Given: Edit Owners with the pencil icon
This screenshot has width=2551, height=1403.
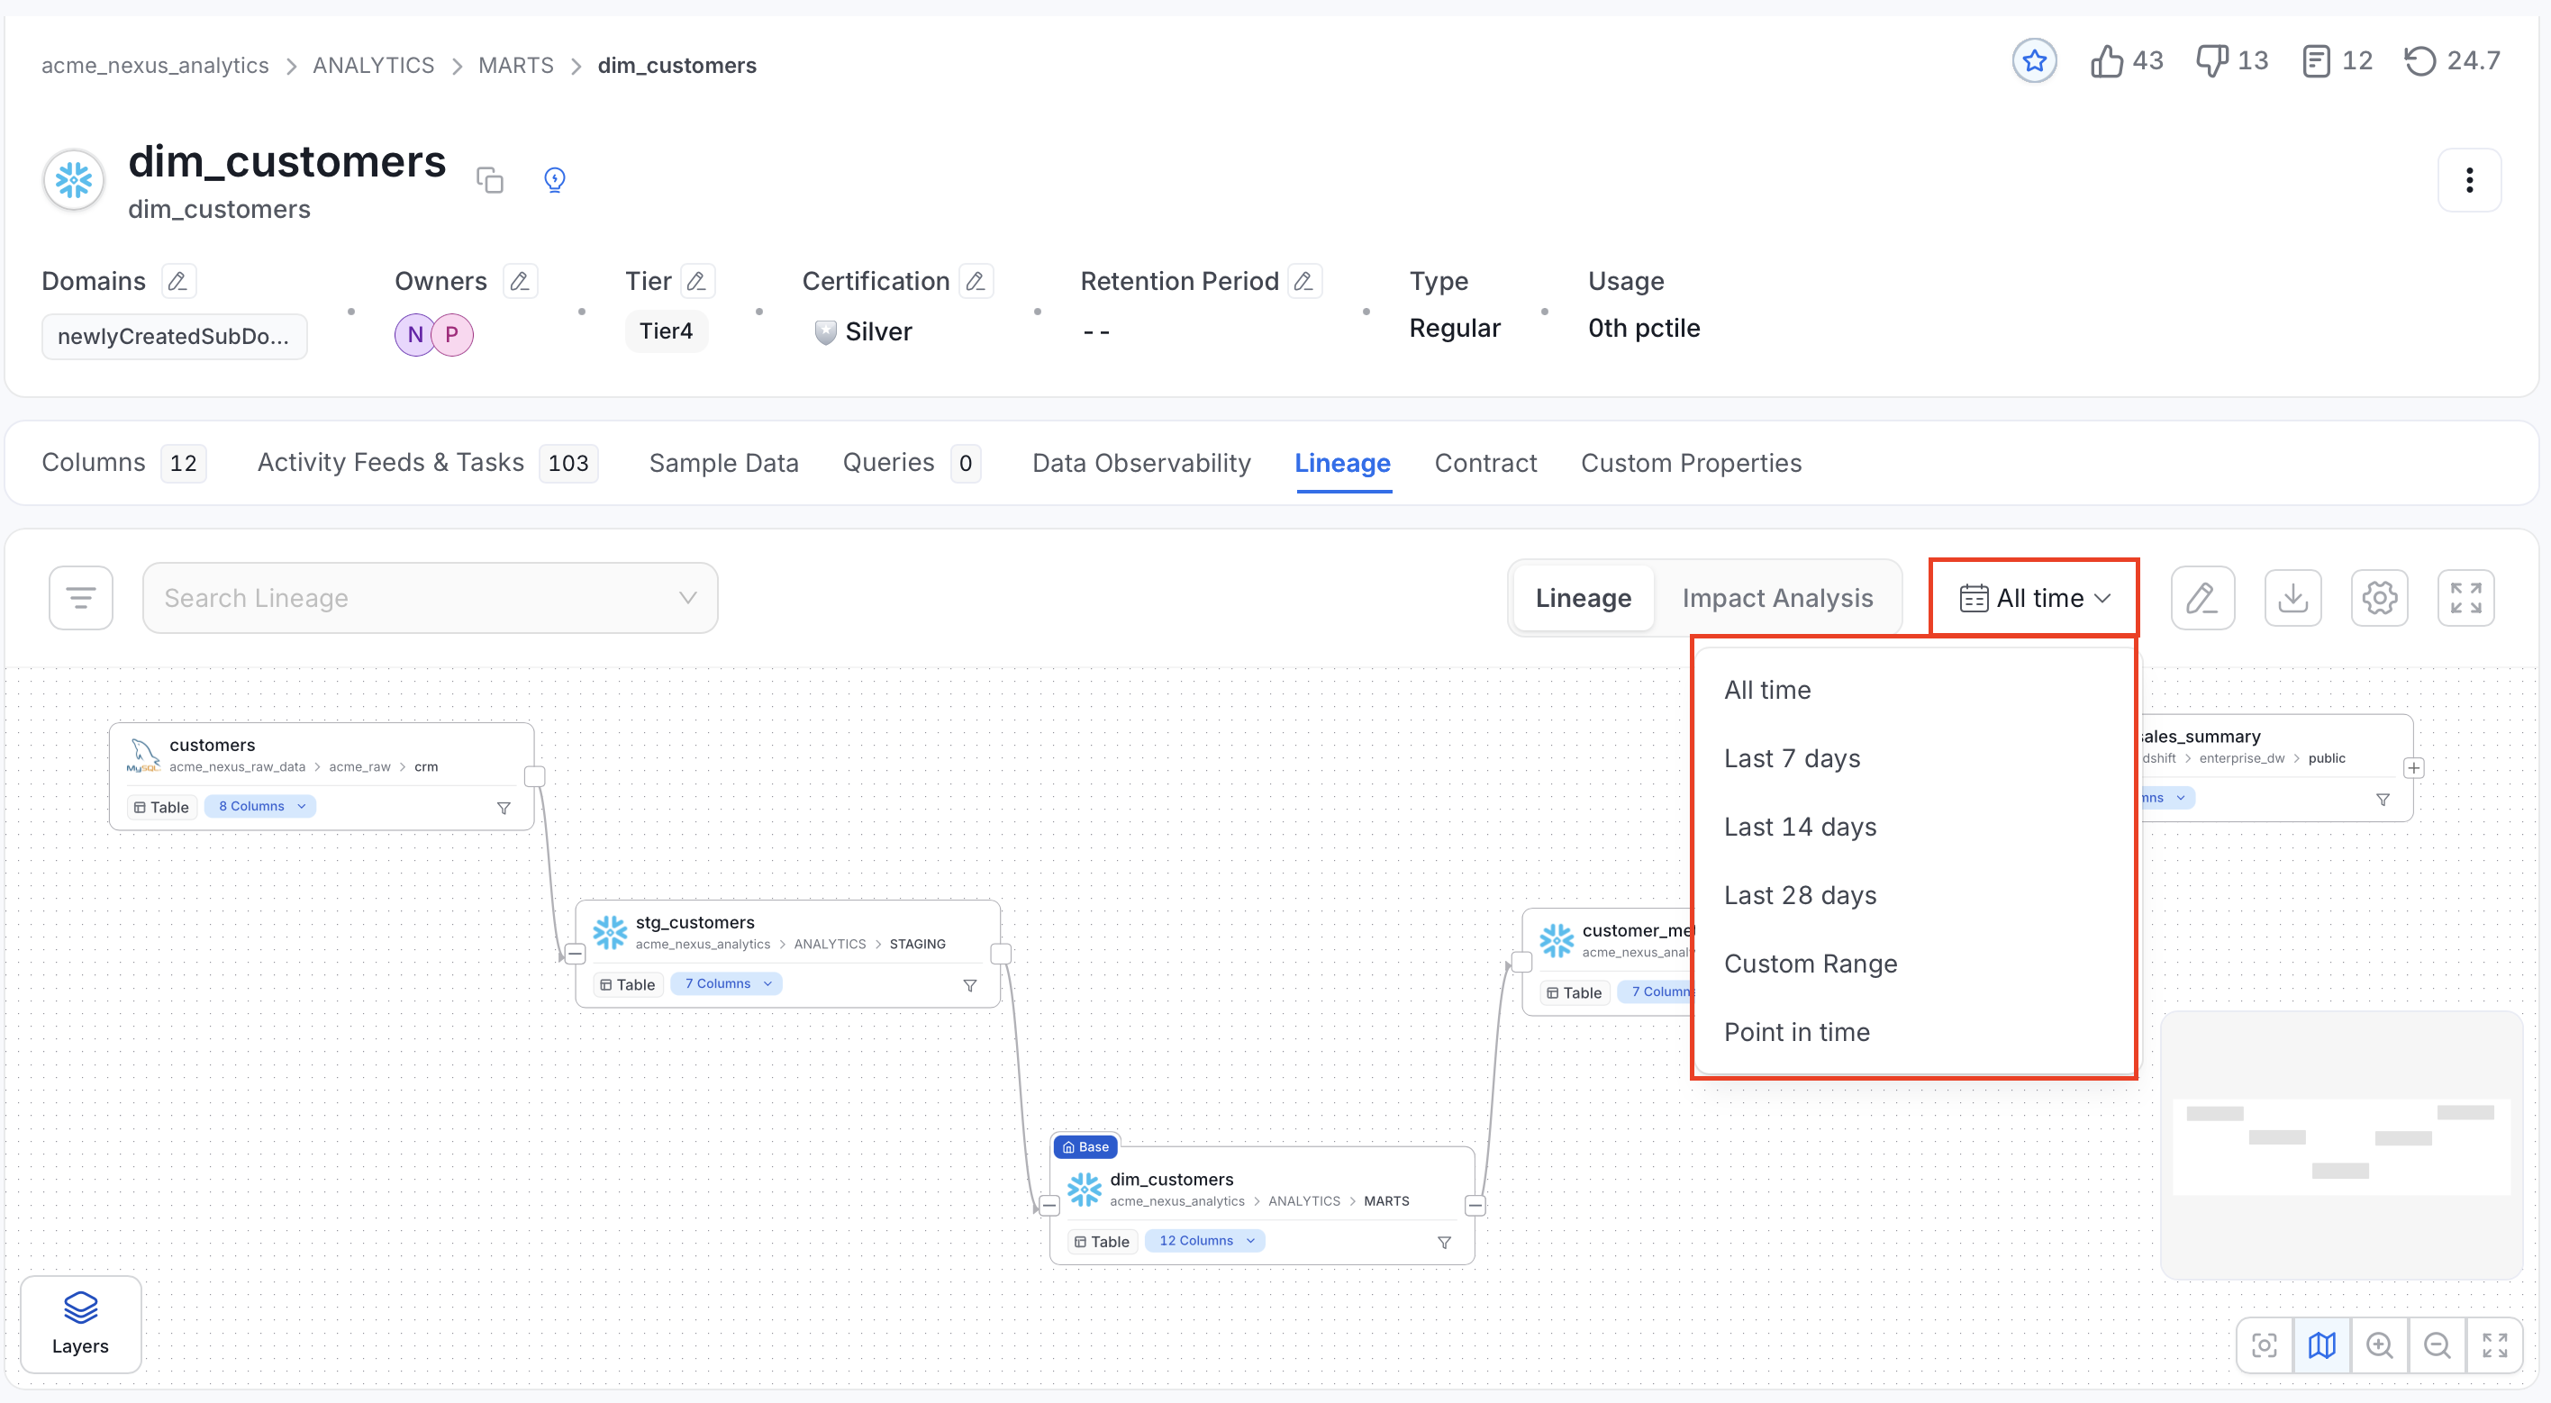Looking at the screenshot, I should pos(519,281).
